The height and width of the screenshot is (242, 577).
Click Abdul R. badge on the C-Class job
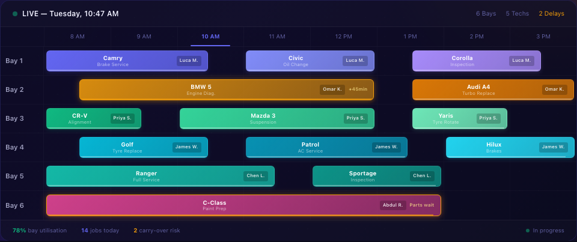(x=393, y=205)
